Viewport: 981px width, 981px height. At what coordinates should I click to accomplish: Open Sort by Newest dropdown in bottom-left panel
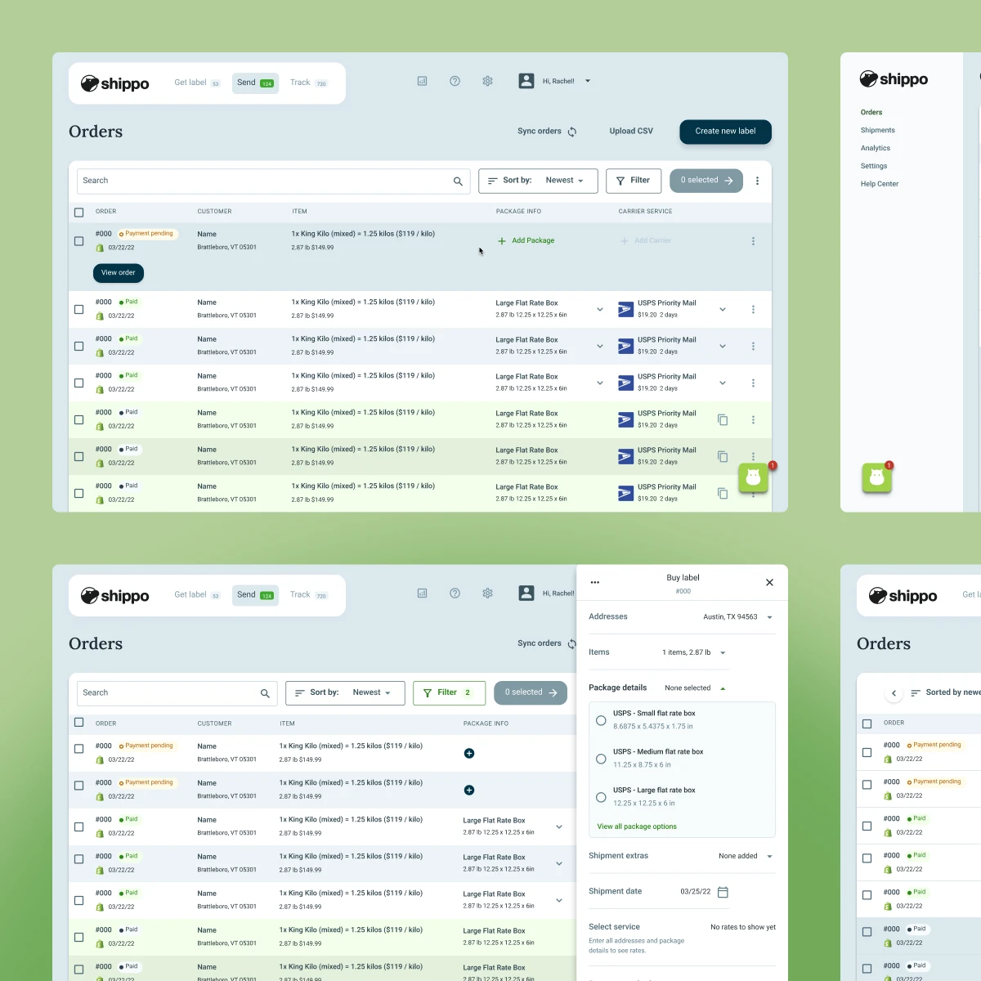pos(345,693)
